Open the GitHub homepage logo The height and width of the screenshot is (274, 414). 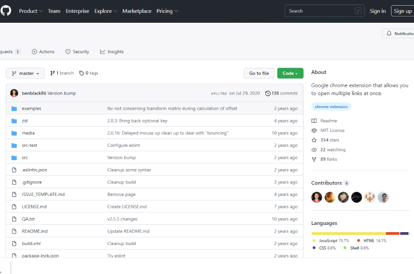tap(6, 11)
